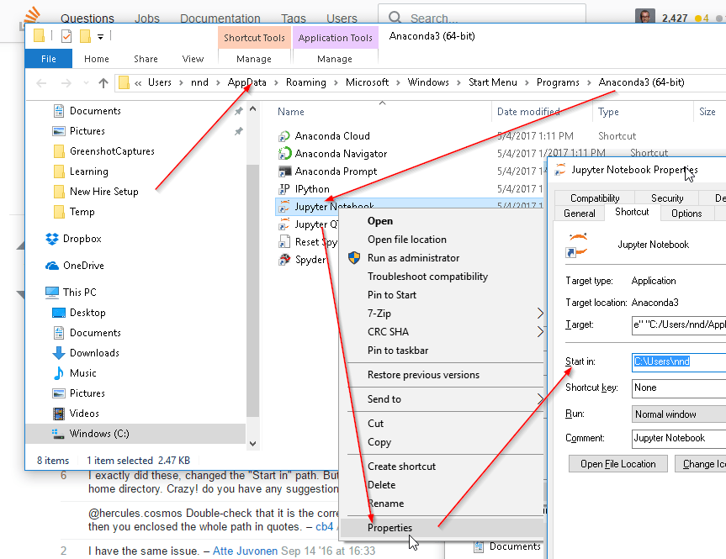
Task: Click the Open File Location button
Action: coord(618,464)
